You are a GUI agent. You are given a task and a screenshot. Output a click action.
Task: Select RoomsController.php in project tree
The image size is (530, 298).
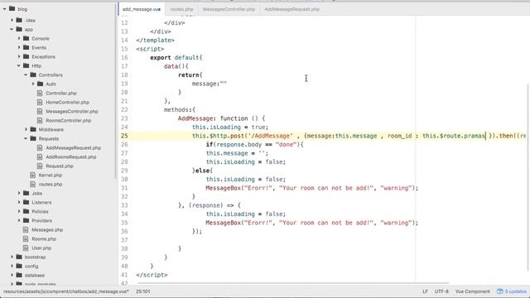[x=68, y=120]
